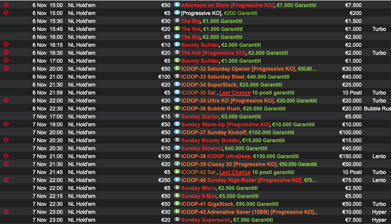Click the green 6-max badge next to Sunday 6-Max
This screenshot has width=391, height=224.
pos(177,196)
